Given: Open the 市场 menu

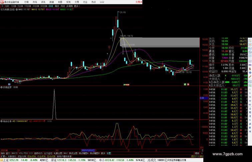Looking at the screenshot, I should (x=35, y=2).
